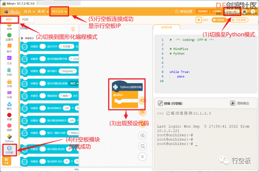This screenshot has height=172, width=259.
Task: Open the 10.1.2.3 device connection dropdown
Action: pos(59,11)
